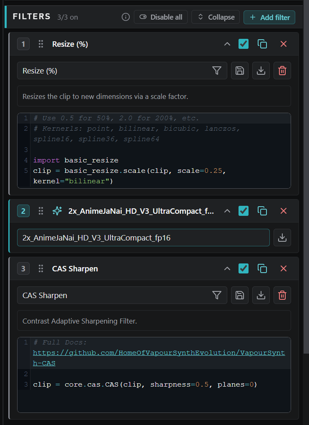
Task: Remove the CAS Sharpen filter with X
Action: [x=284, y=268]
